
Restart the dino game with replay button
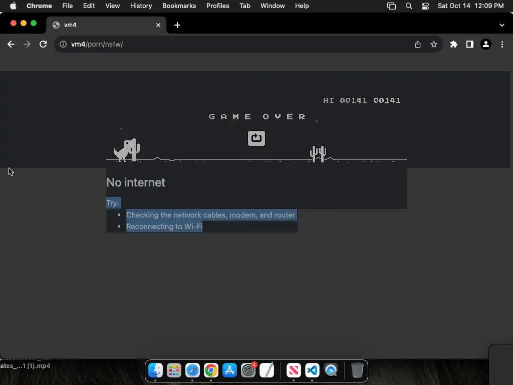point(256,138)
